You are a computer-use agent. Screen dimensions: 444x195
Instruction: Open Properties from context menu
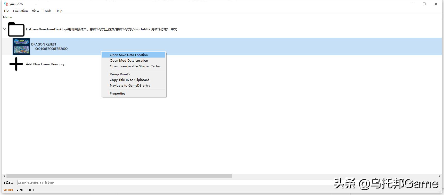[133, 94]
